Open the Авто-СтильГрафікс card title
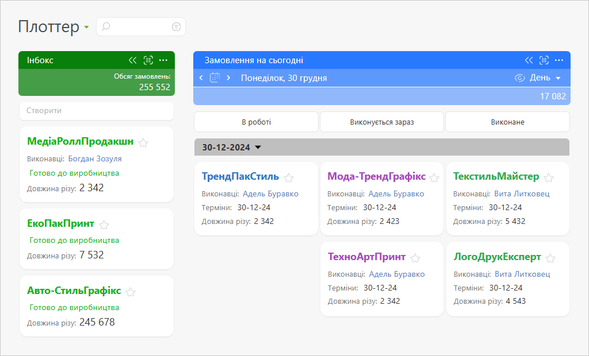Screen dimensions: 589x356 pos(74,291)
